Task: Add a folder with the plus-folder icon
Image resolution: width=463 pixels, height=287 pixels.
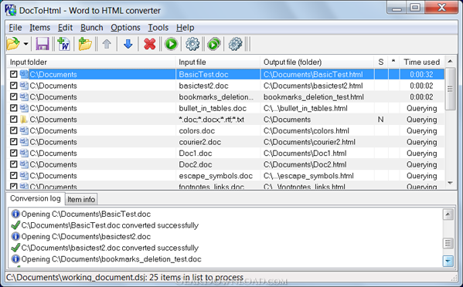Action: (x=85, y=44)
